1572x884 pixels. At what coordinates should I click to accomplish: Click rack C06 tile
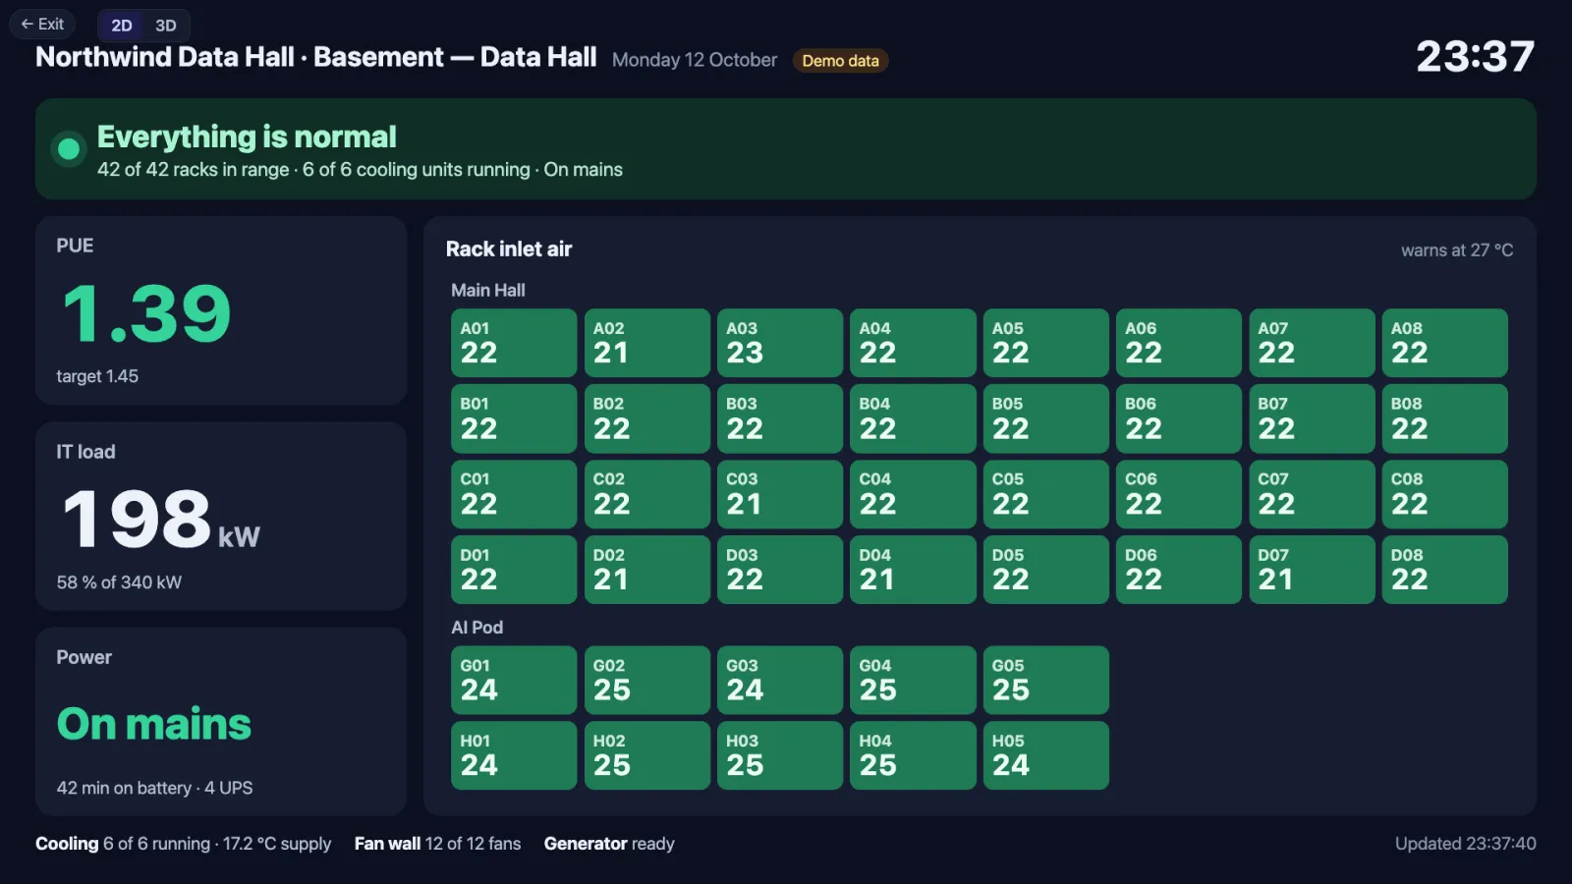pos(1179,494)
